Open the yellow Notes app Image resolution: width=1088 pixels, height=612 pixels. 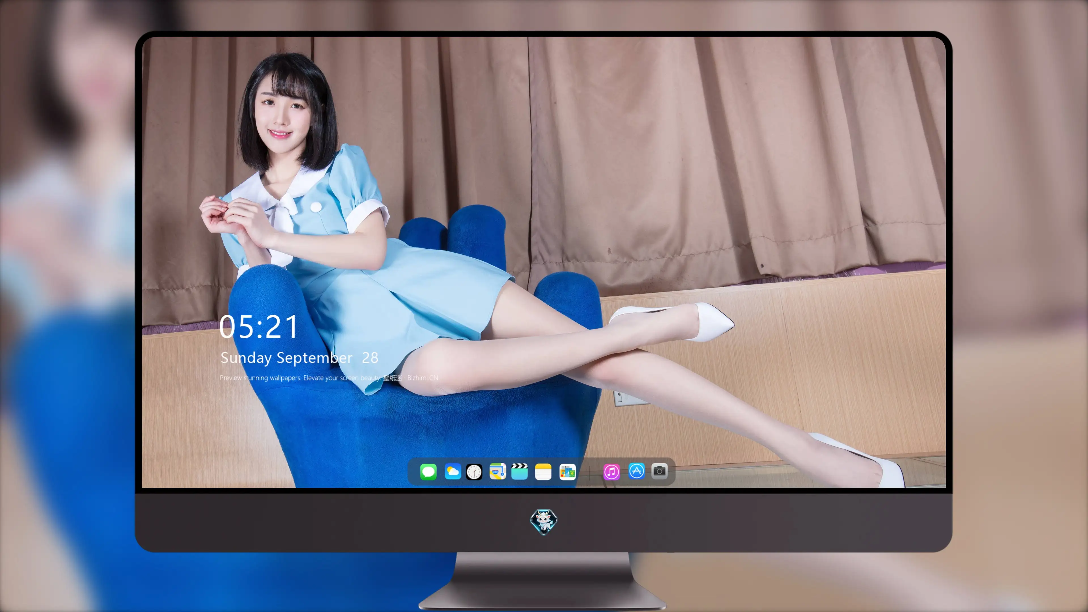(543, 471)
